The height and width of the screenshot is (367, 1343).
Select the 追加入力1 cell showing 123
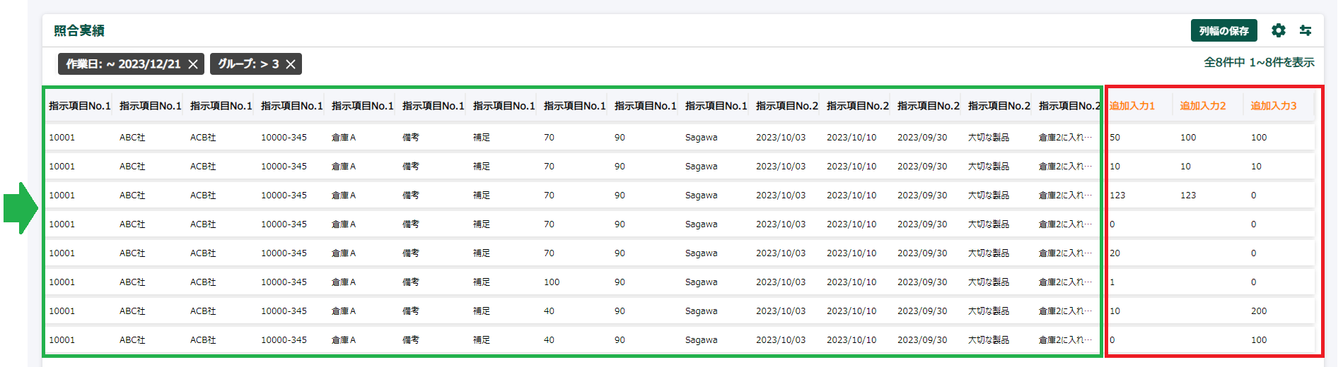1117,195
